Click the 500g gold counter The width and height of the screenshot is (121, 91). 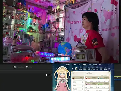pyautogui.click(x=68, y=65)
